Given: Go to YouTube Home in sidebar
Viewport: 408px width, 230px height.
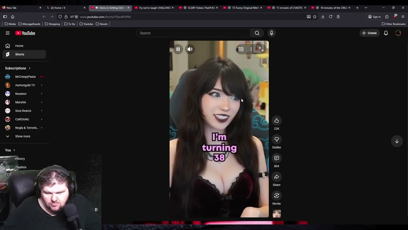Looking at the screenshot, I should (24, 46).
